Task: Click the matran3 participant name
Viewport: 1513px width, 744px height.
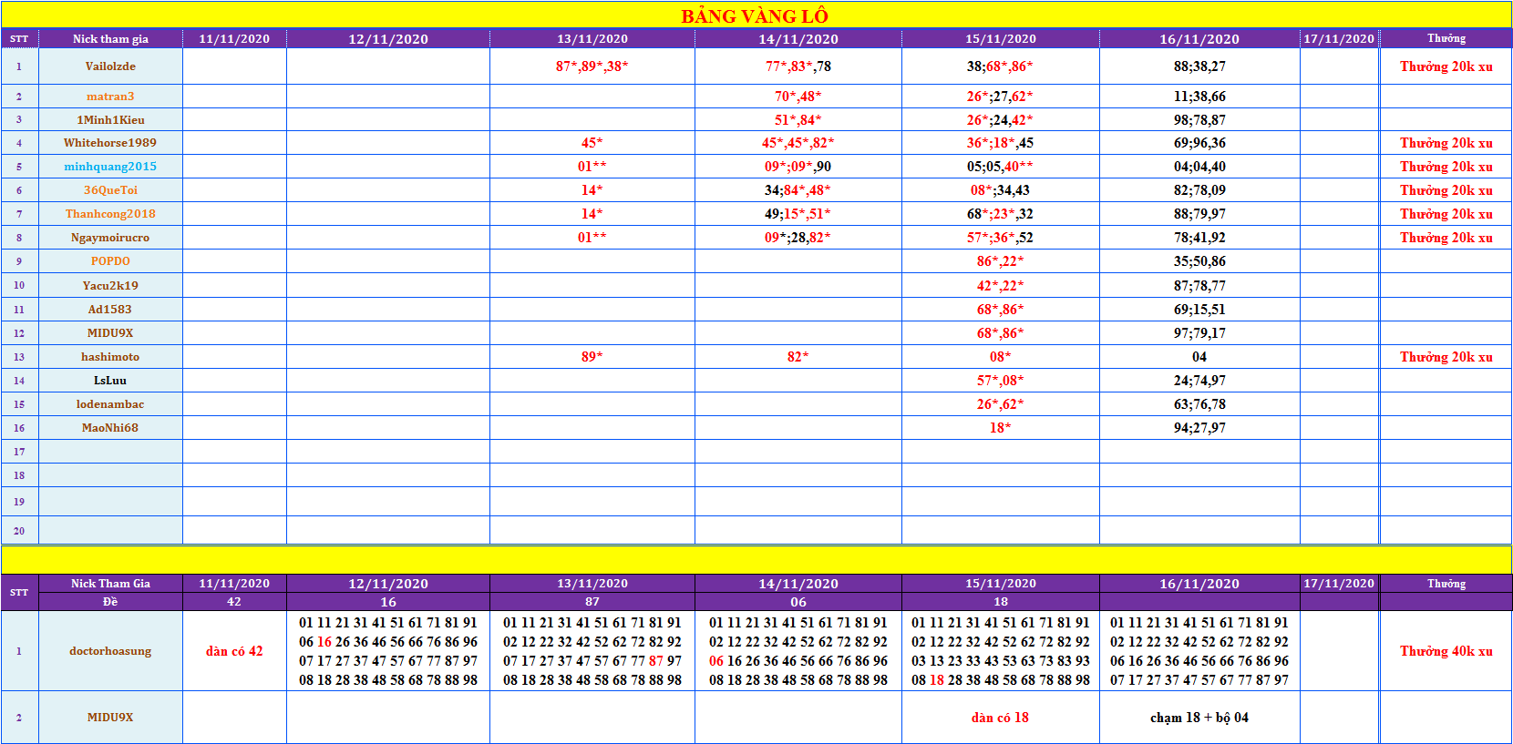Action: pos(110,97)
